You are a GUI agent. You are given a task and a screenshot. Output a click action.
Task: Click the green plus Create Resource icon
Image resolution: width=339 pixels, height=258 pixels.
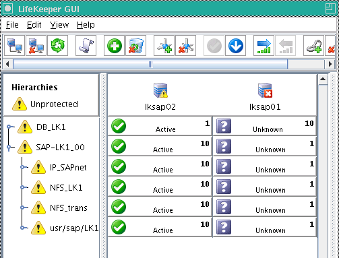point(114,46)
